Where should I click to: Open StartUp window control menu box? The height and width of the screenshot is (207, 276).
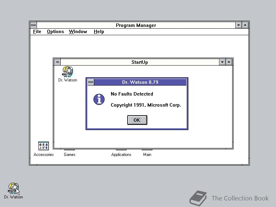(57, 62)
